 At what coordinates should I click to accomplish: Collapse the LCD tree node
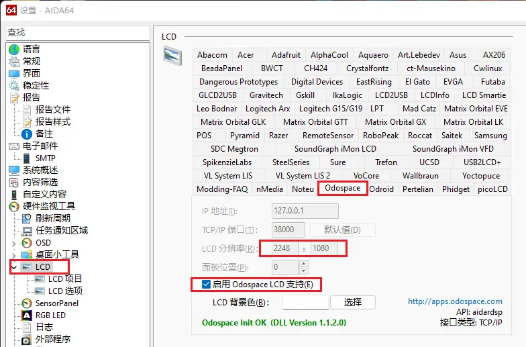coord(14,267)
